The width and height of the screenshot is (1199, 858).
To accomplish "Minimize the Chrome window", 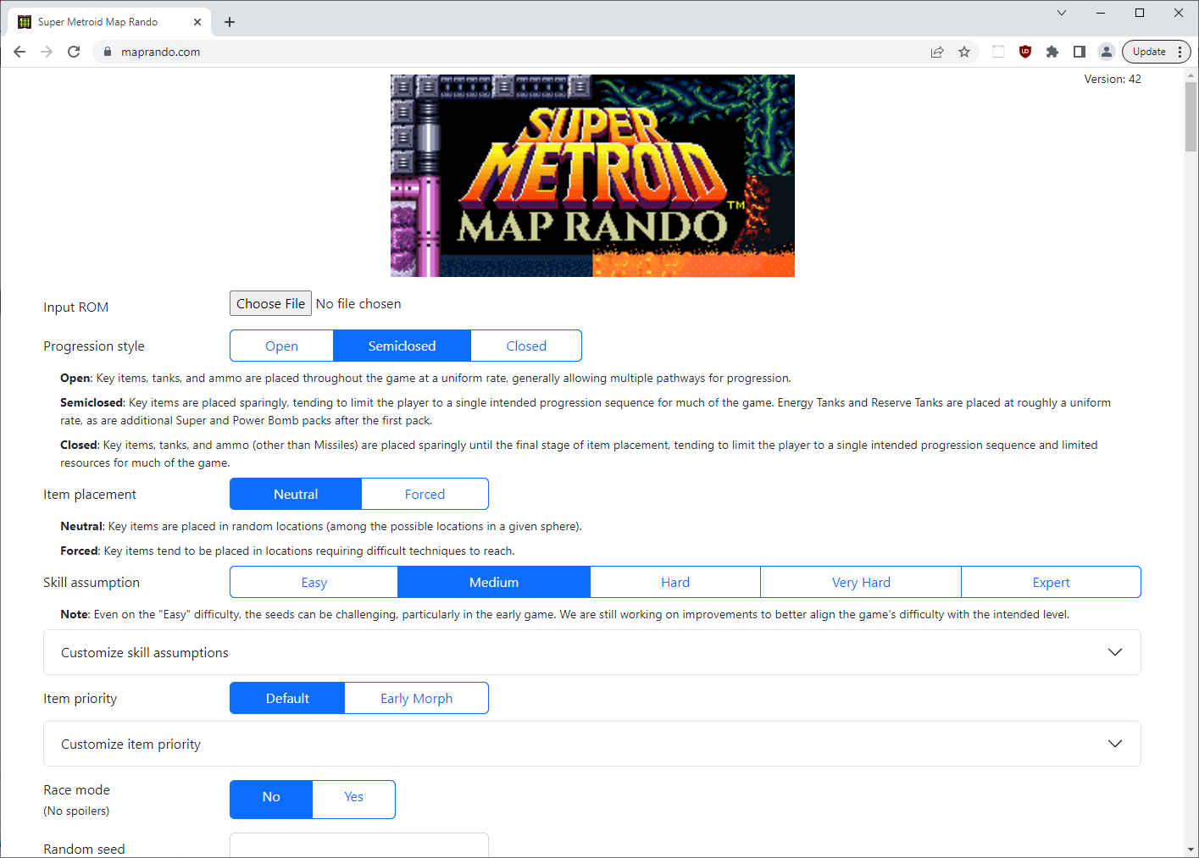I will click(x=1101, y=13).
